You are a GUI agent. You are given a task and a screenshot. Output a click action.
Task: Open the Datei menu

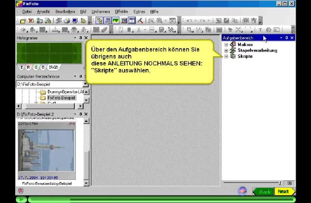tap(27, 12)
